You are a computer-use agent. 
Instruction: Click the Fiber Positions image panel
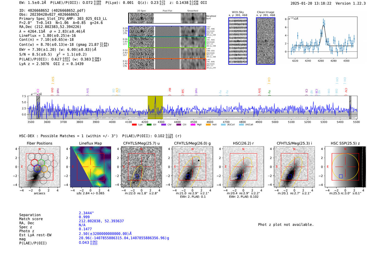point(40,167)
